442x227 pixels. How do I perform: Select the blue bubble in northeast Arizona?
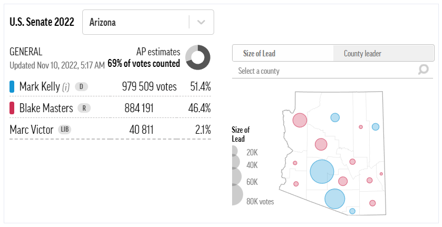[376, 126]
